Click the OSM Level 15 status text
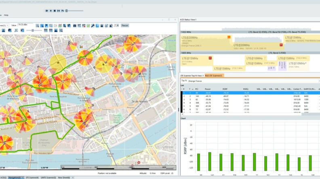Viewport: 320px width, 179px height. 167,173
